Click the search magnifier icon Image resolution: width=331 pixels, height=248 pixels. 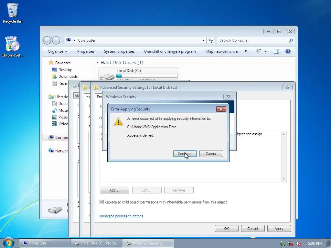(x=291, y=40)
